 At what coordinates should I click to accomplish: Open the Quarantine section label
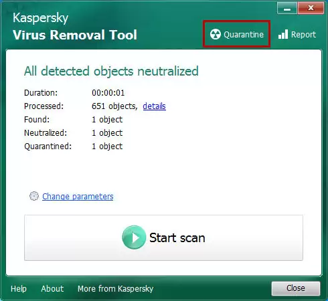tap(244, 35)
